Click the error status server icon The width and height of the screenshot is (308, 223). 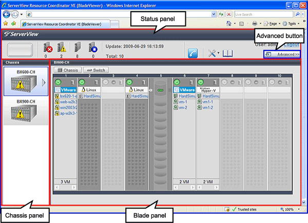(48, 47)
